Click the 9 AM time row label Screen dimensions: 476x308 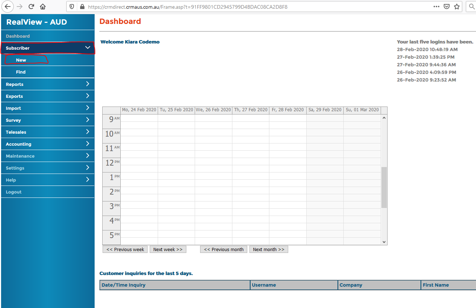pyautogui.click(x=112, y=121)
